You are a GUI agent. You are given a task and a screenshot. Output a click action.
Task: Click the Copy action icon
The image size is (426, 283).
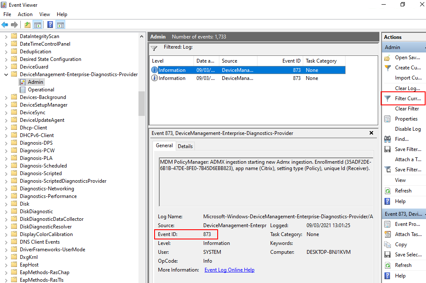pos(388,245)
